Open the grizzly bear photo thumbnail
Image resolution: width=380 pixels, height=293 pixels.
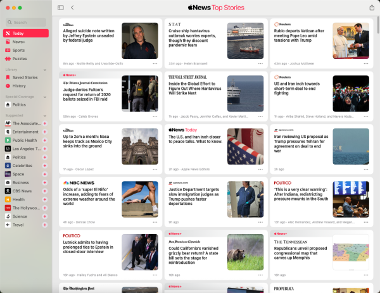[x=245, y=252]
